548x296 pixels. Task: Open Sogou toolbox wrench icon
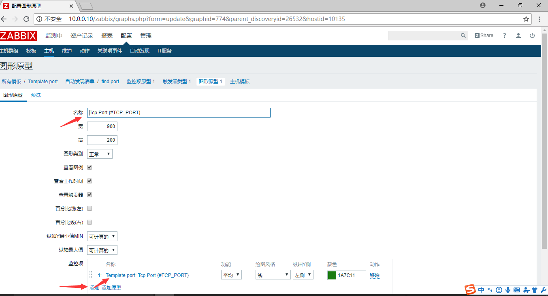coord(543,290)
